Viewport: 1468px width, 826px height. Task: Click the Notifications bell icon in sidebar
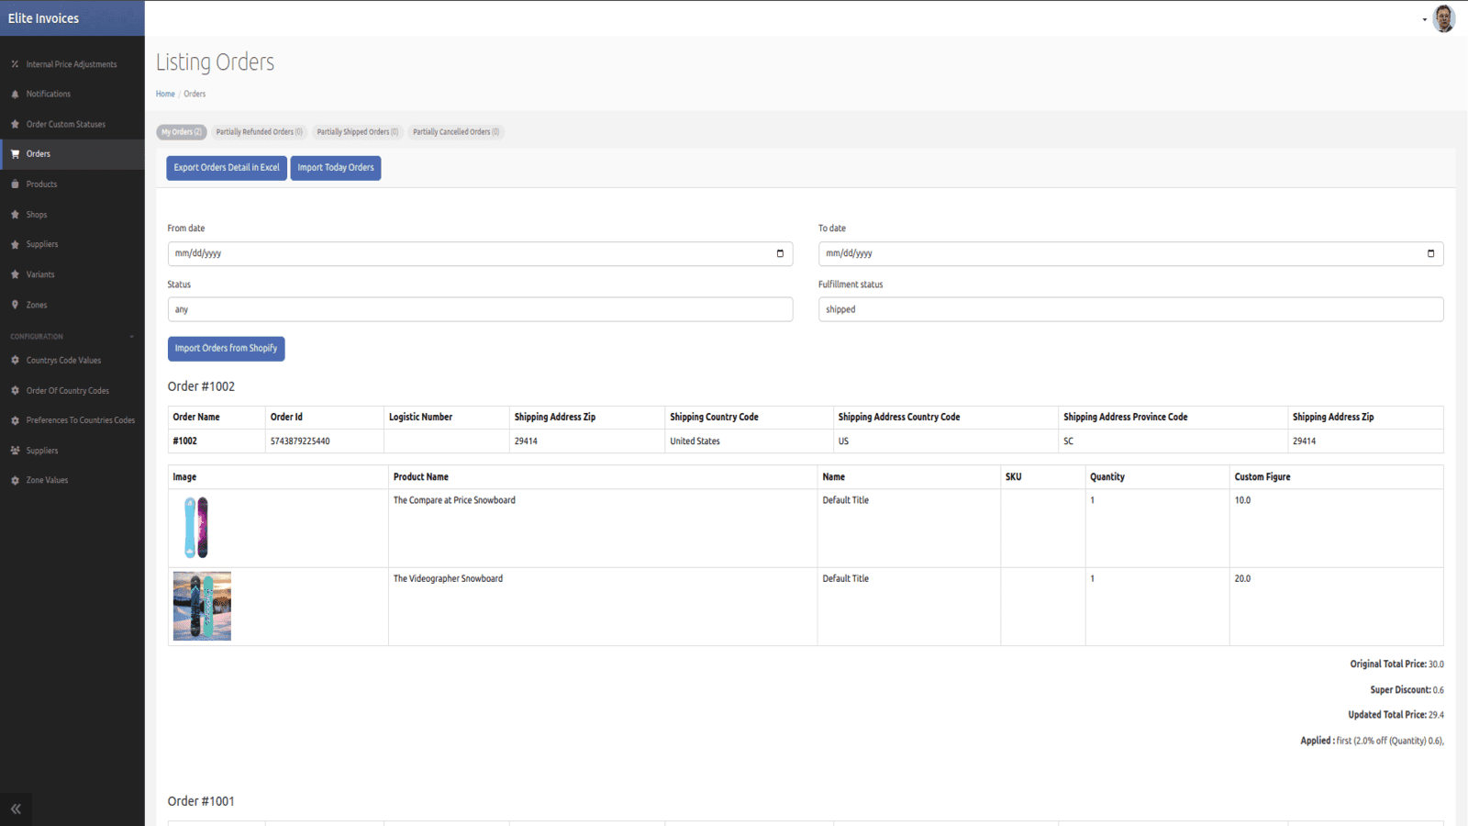point(15,94)
